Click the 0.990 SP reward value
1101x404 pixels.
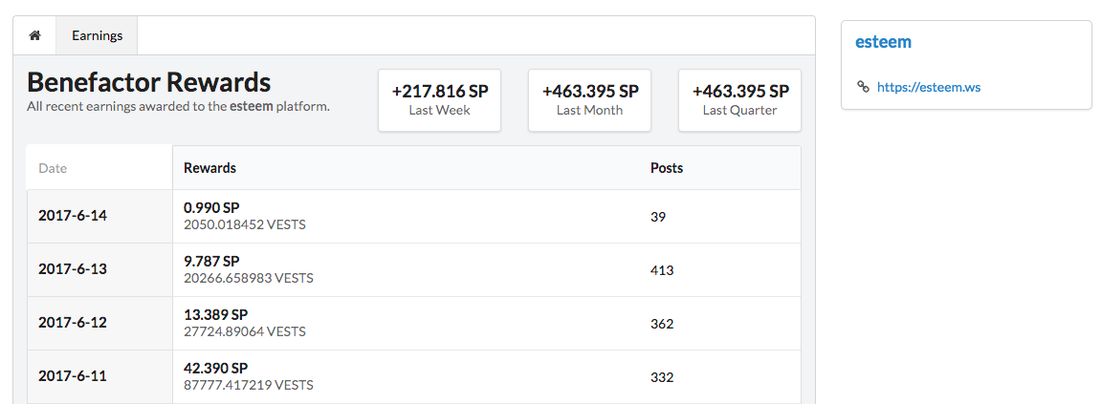point(211,208)
